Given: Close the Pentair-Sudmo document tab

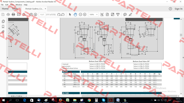Looking at the screenshot, I should coord(45,9).
